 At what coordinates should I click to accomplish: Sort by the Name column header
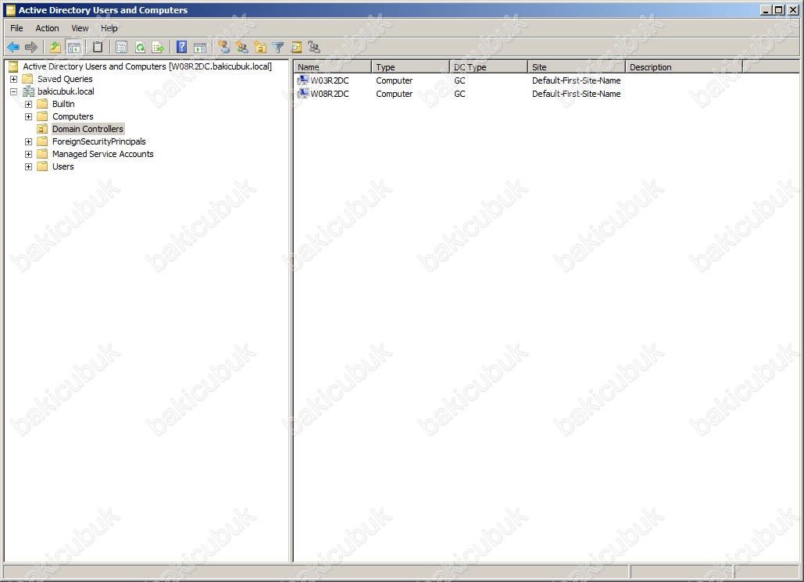(x=333, y=67)
